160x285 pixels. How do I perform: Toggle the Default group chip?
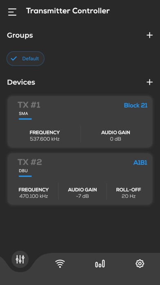pos(25,59)
